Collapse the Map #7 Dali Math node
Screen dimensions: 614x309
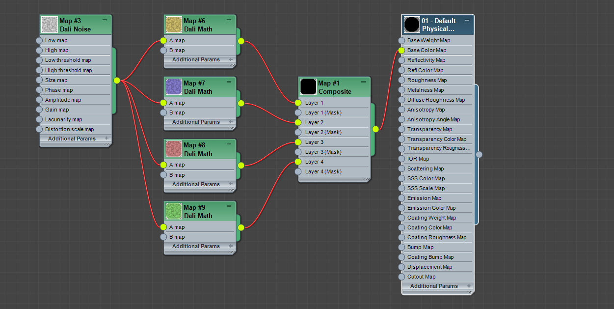coord(229,83)
